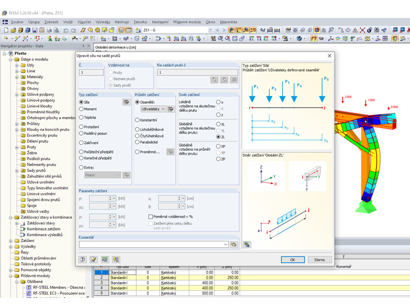Open the Komentář combo box dropdown
Viewport: 410px width, 307px height.
point(225,245)
